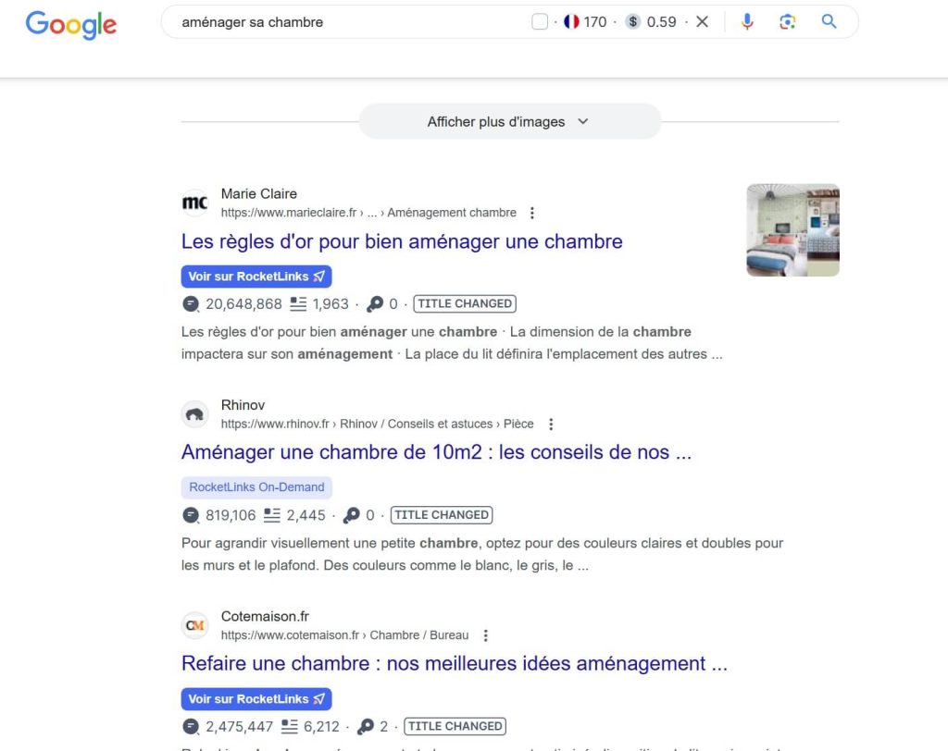This screenshot has width=948, height=751.
Task: Click the Cotemaison traffic icon 2,475,447
Action: pyautogui.click(x=191, y=726)
